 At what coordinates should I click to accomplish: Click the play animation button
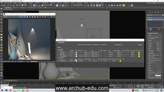pos(130,85)
